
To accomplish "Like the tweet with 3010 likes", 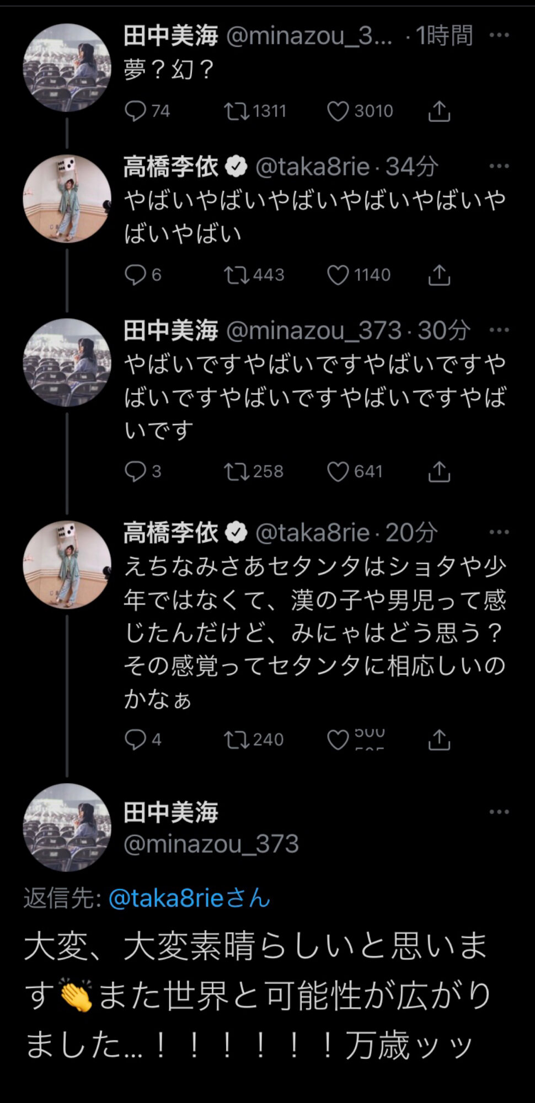I will (x=338, y=111).
